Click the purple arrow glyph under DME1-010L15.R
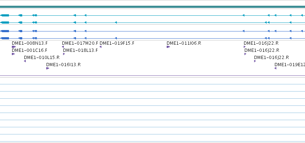The height and width of the screenshot is (143, 305). (x=25, y=61)
